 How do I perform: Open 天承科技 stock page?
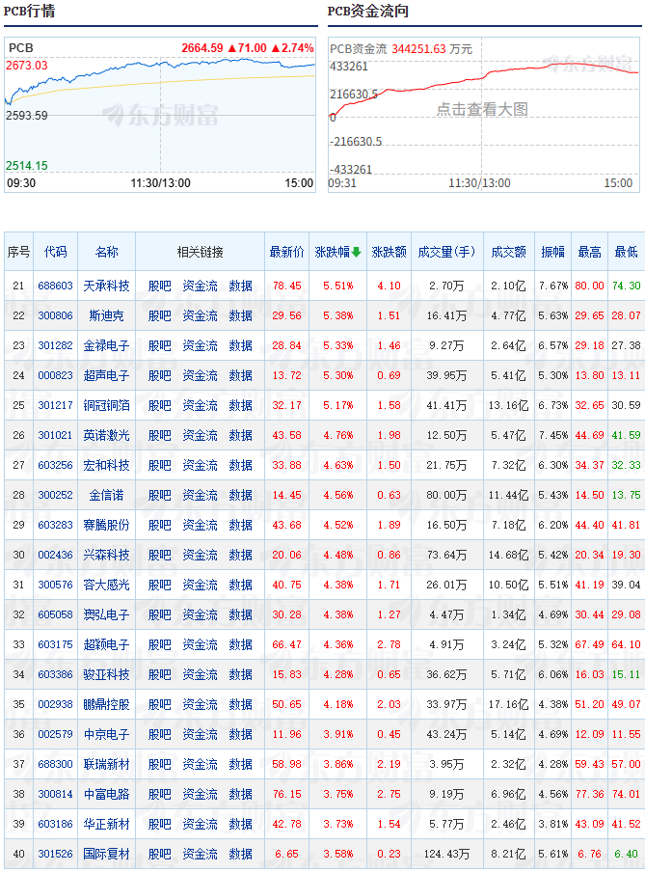pos(106,286)
